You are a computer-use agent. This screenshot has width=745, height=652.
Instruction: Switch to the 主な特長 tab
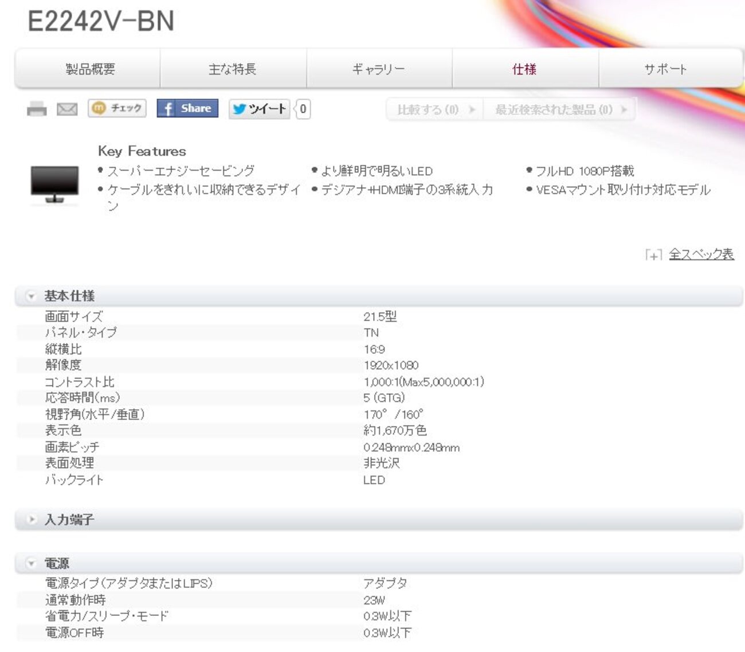(x=233, y=69)
